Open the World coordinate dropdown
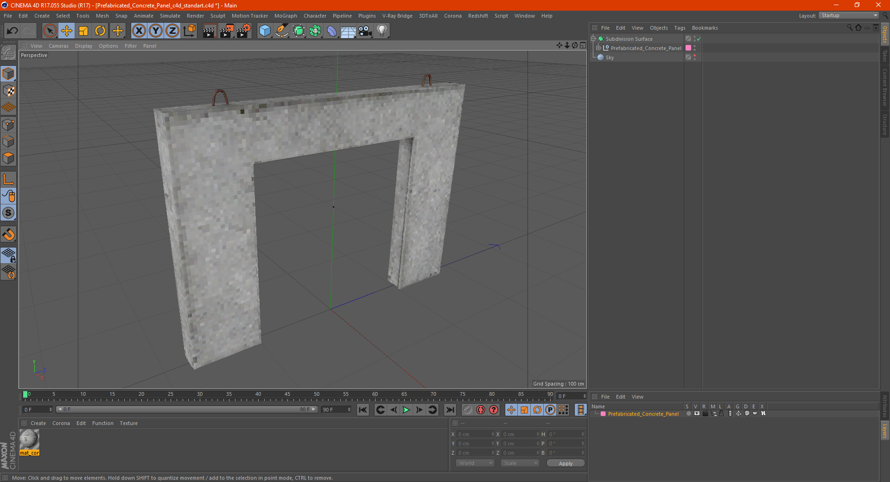Image resolution: width=890 pixels, height=482 pixels. (x=475, y=463)
